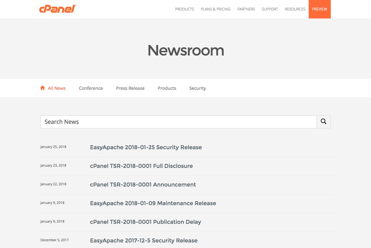Select the Security category tab
Image resolution: width=371 pixels, height=248 pixels.
point(198,88)
